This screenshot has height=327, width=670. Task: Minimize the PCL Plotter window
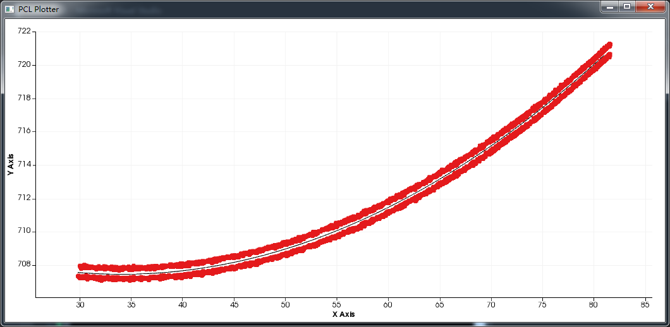click(x=610, y=7)
